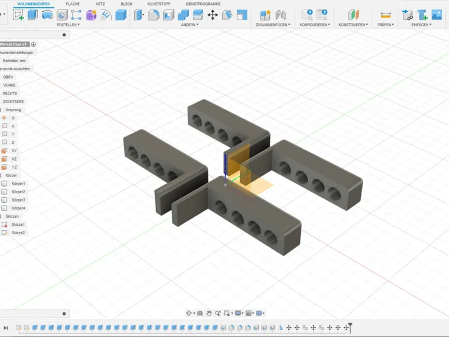Screen dimensions: 449x337
Task: Toggle visibility of Körper4
Action: tap(4, 208)
